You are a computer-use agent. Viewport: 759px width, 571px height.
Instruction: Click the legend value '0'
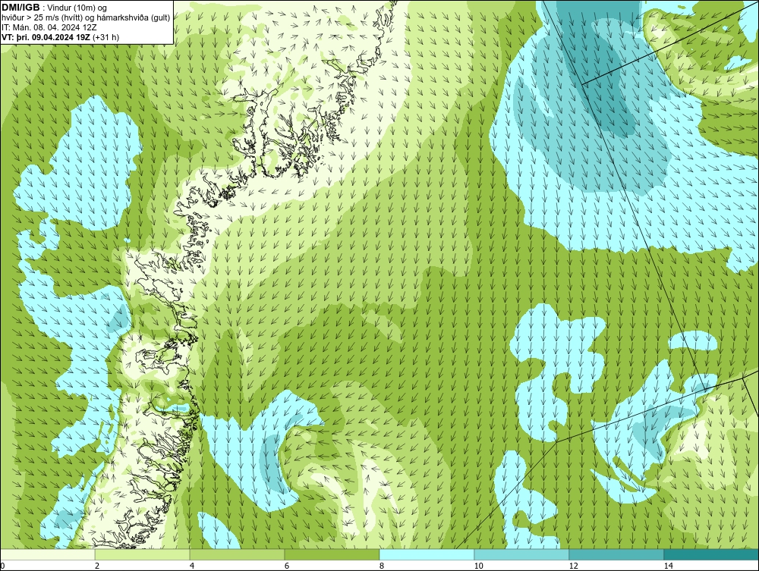[2, 566]
